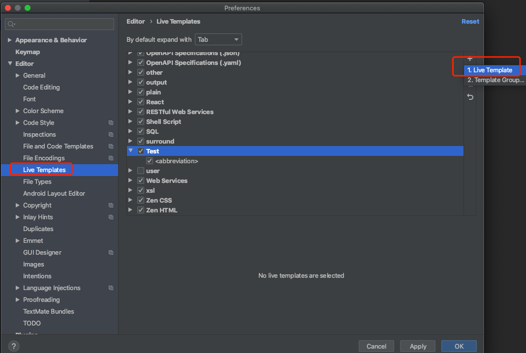
Task: Click the Editor breadcrumb label
Action: tap(135, 22)
